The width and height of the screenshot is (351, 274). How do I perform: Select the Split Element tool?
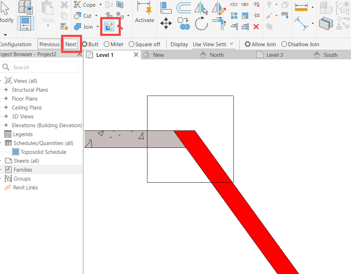pyautogui.click(x=234, y=5)
